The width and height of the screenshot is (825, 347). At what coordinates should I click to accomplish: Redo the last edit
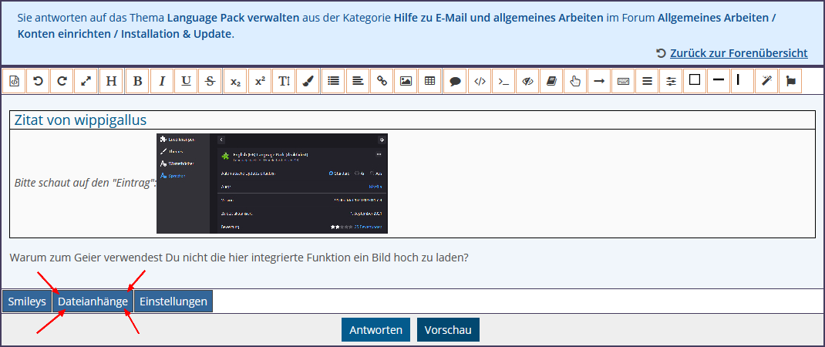62,81
